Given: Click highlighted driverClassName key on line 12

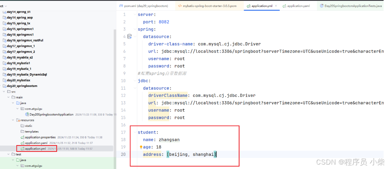Looking at the screenshot, I should click(x=168, y=95).
